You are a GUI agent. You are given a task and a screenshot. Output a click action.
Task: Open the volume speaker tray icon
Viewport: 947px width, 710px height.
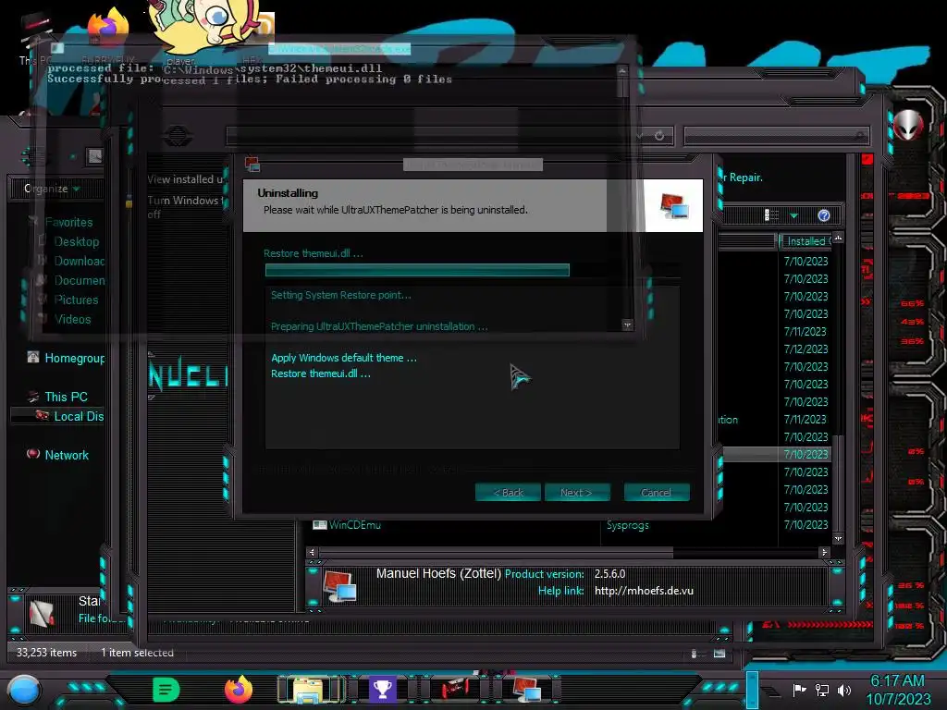coord(844,690)
